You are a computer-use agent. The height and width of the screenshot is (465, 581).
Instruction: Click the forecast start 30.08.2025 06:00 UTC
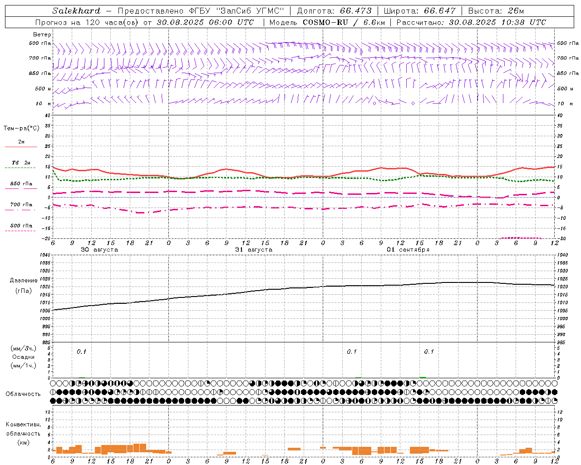[x=205, y=22]
